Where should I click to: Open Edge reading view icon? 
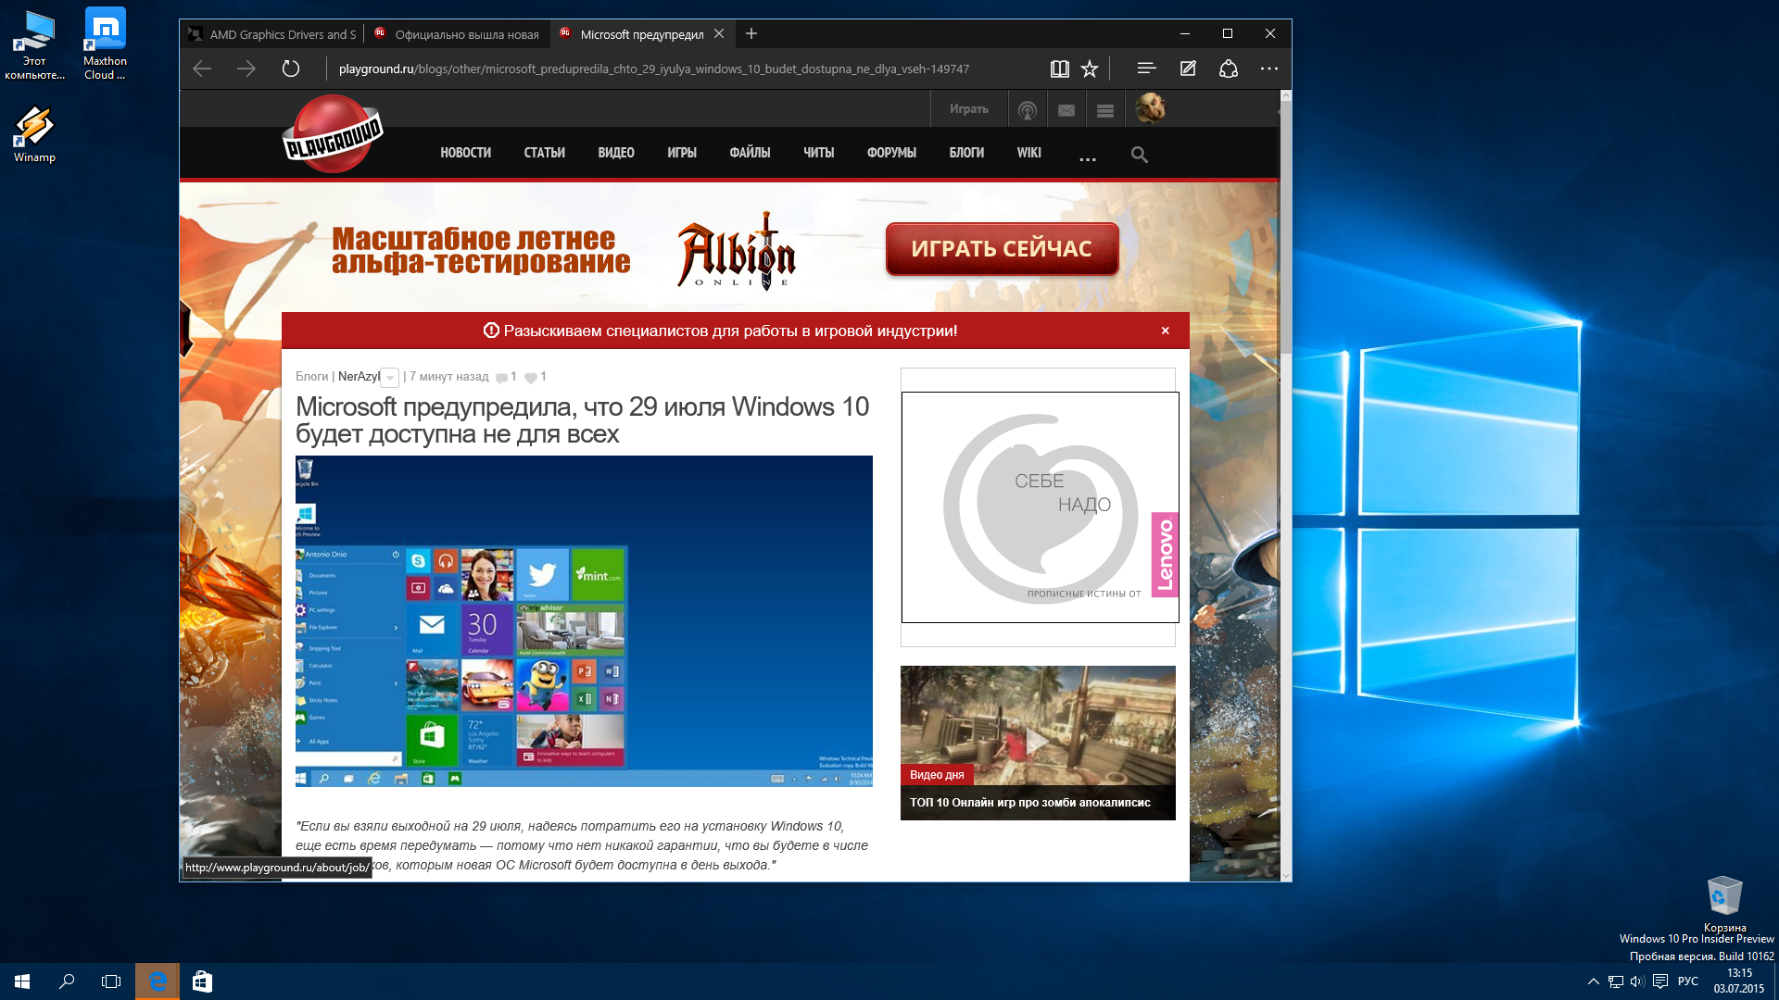pos(1059,69)
